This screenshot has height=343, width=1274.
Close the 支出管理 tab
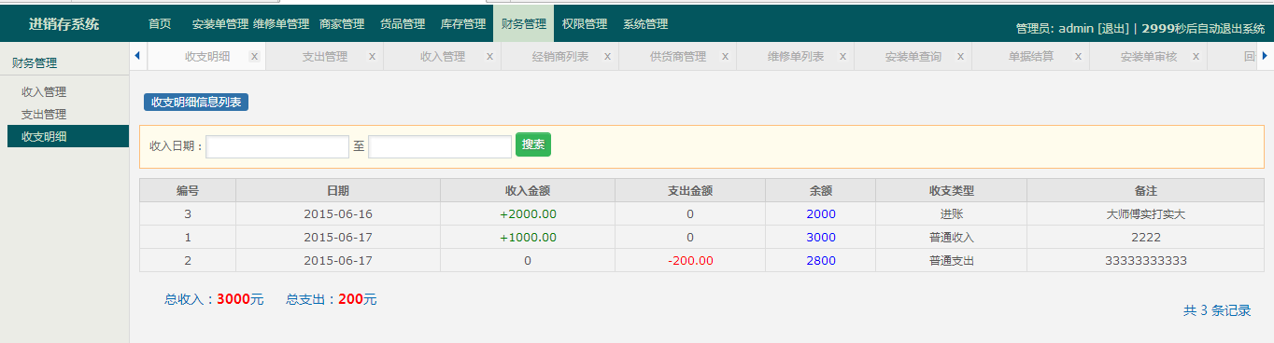372,57
